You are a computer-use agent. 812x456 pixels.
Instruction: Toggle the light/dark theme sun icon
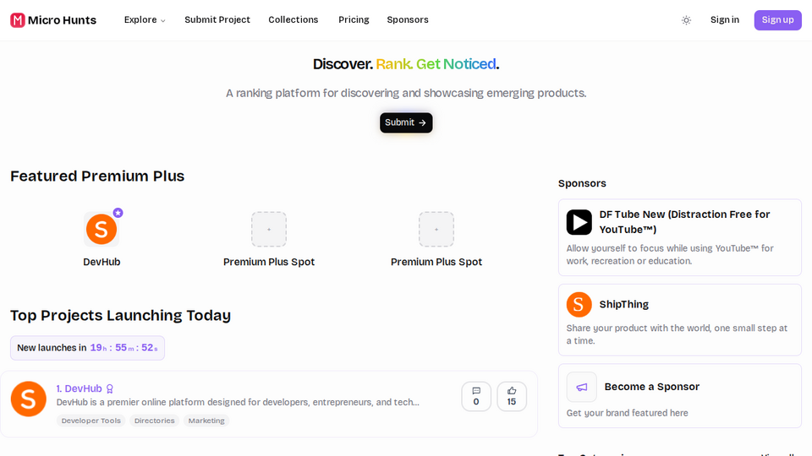686,20
